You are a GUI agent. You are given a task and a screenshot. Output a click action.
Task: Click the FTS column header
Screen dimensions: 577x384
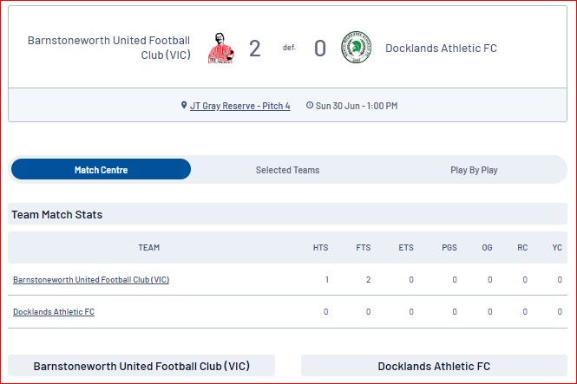point(364,248)
